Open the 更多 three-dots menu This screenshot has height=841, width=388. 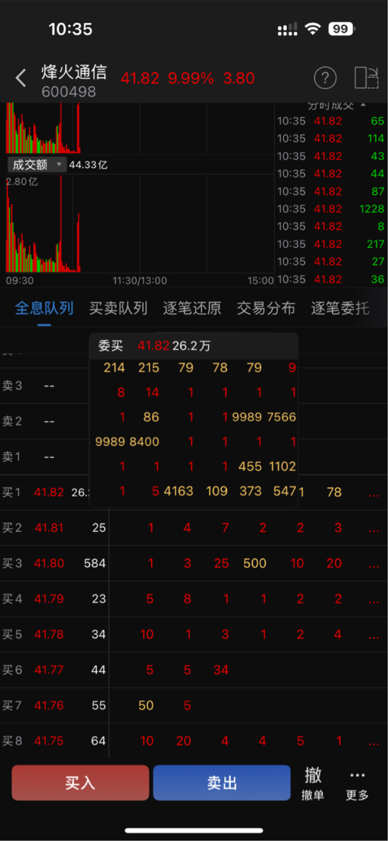pos(357,783)
